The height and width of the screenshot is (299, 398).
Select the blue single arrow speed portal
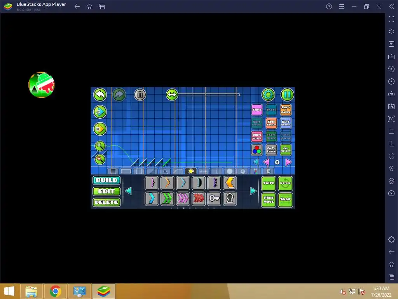(152, 199)
